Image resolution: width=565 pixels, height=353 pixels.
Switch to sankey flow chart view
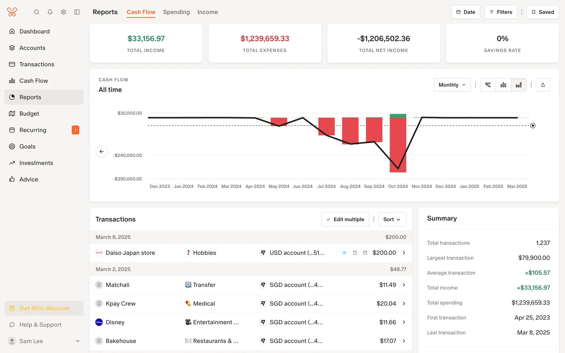click(x=488, y=85)
